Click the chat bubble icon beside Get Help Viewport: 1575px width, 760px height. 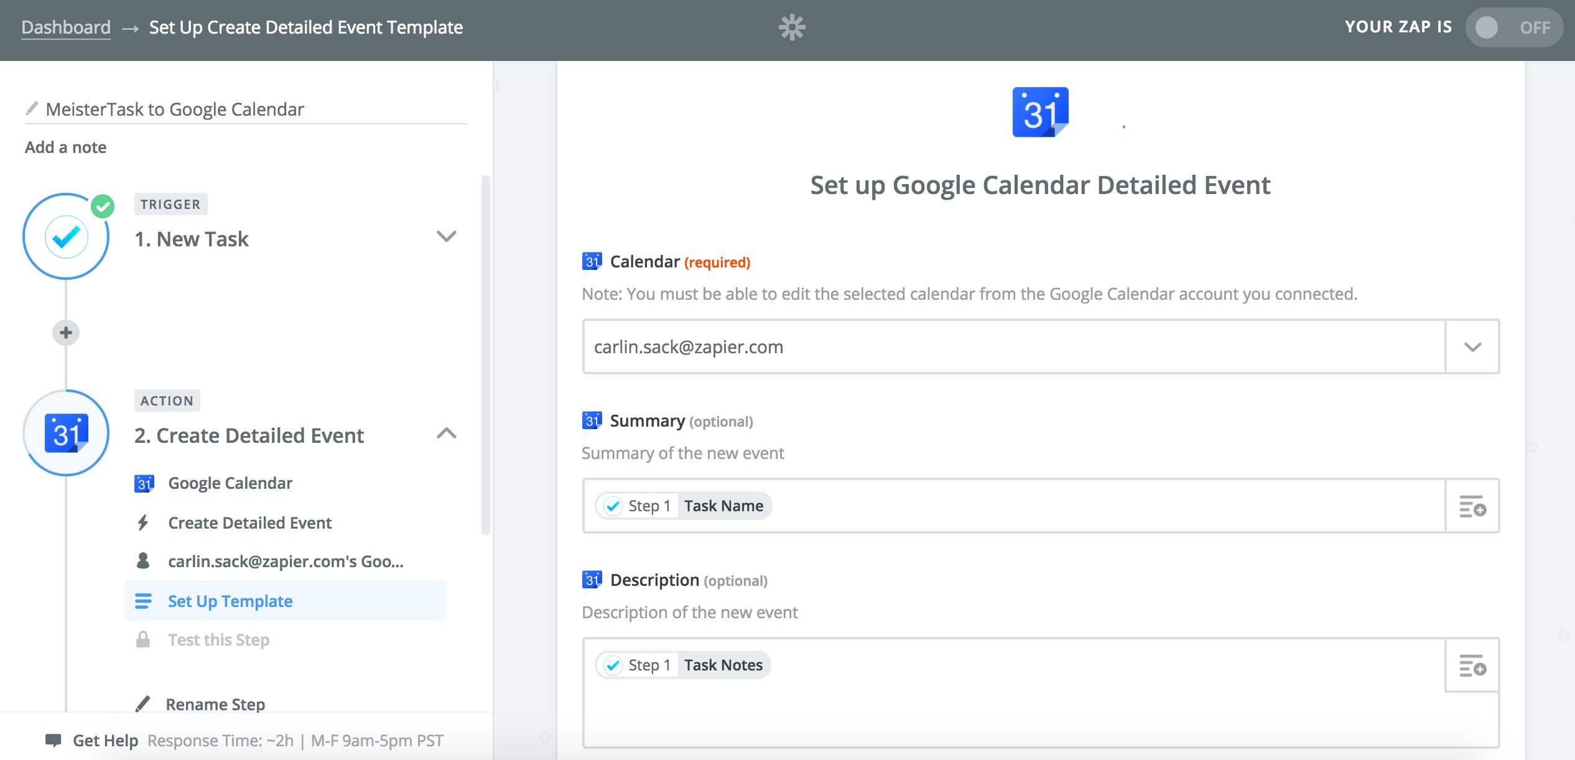53,740
